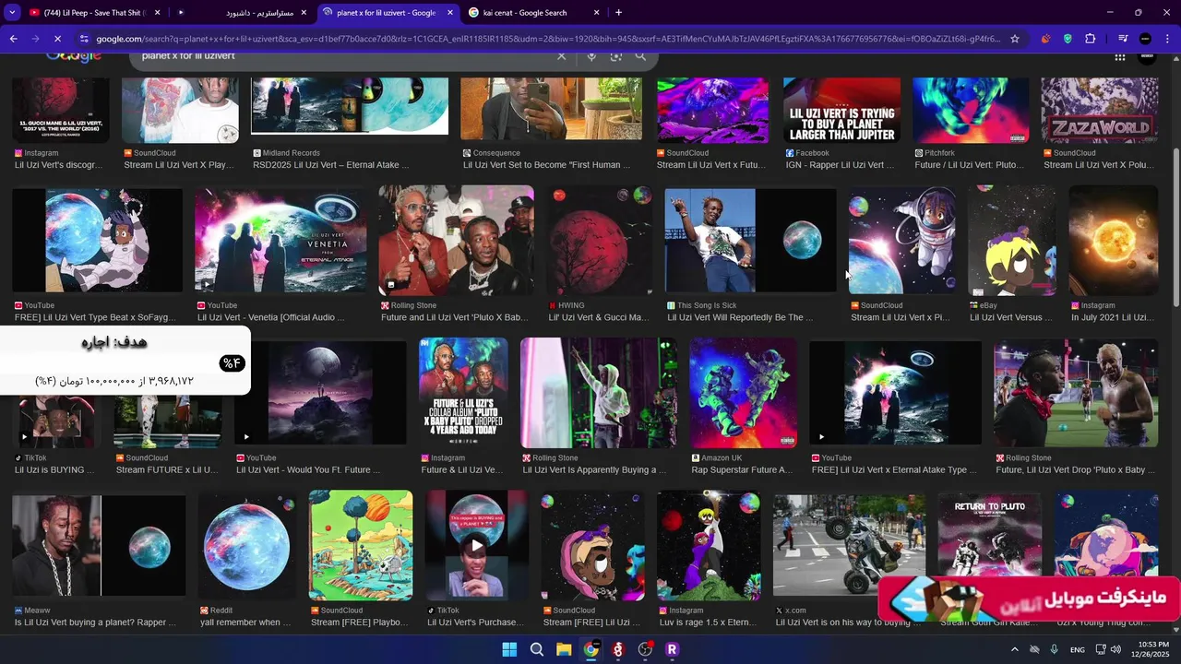Click the browser back arrow
Image resolution: width=1181 pixels, height=664 pixels.
(x=13, y=39)
